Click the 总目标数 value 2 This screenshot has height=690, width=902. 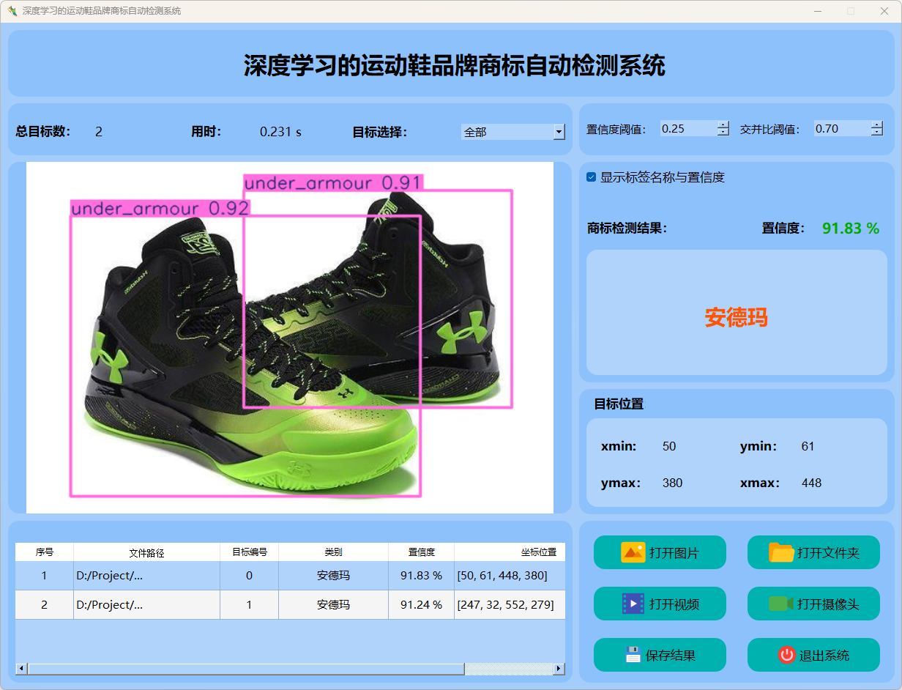click(99, 132)
